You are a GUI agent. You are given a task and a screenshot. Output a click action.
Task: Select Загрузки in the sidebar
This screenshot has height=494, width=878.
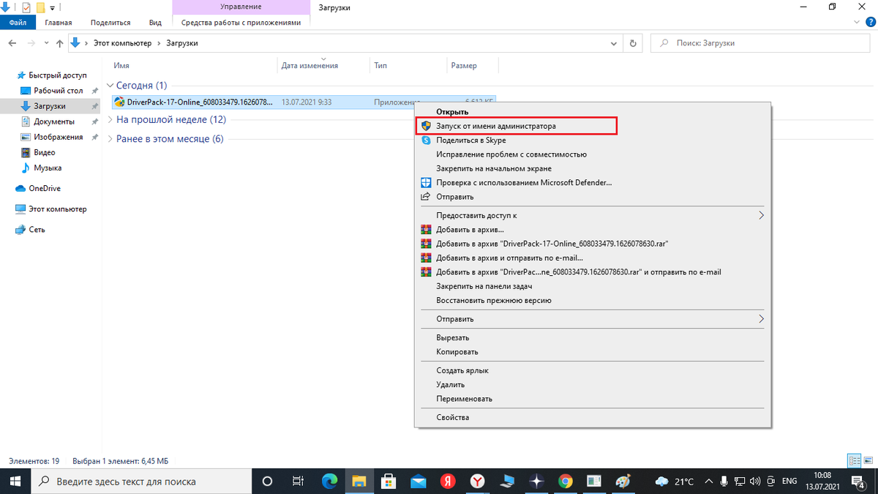point(50,106)
